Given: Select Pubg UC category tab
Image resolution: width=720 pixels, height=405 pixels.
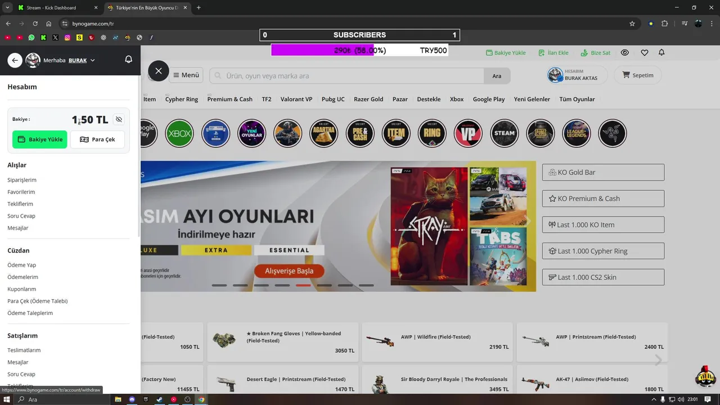Looking at the screenshot, I should click(333, 99).
